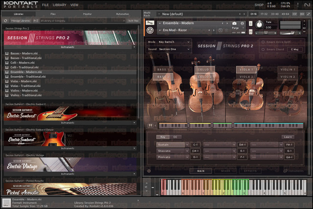Open the snapshot camera view
This screenshot has height=209, width=313.
tap(234, 23)
